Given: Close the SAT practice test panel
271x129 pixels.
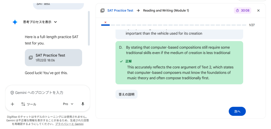Looking at the screenshot, I should (259, 11).
